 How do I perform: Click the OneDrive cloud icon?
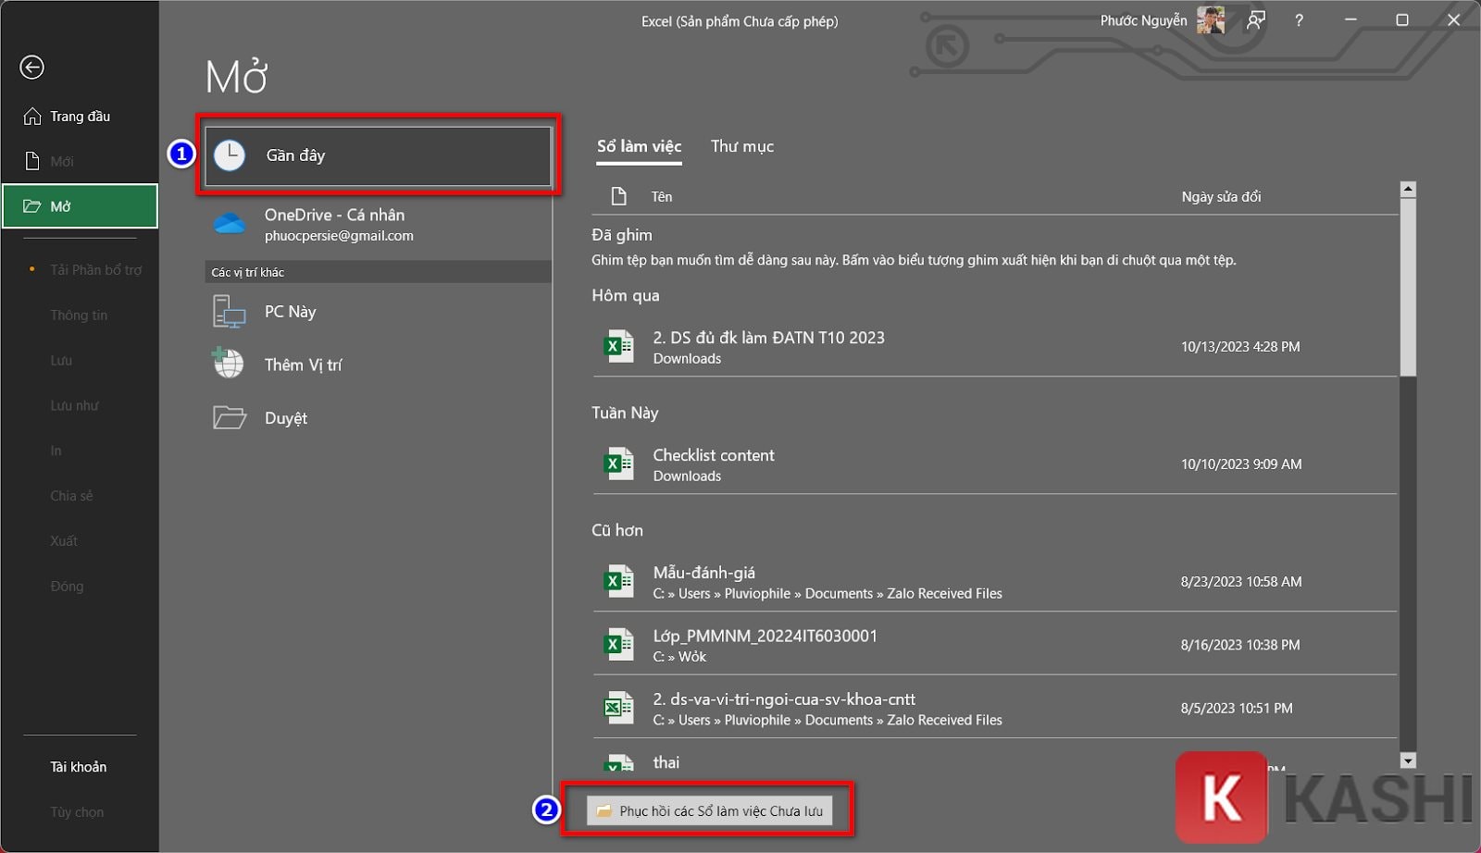click(x=230, y=224)
